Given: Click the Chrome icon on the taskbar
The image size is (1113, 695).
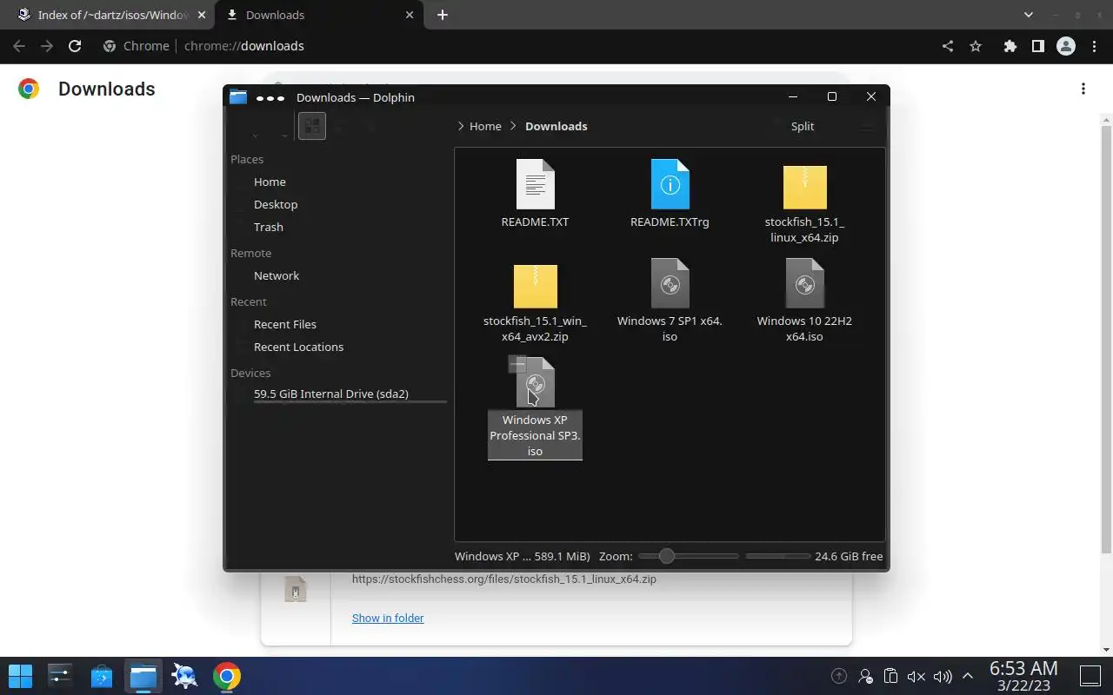Looking at the screenshot, I should pos(226,676).
